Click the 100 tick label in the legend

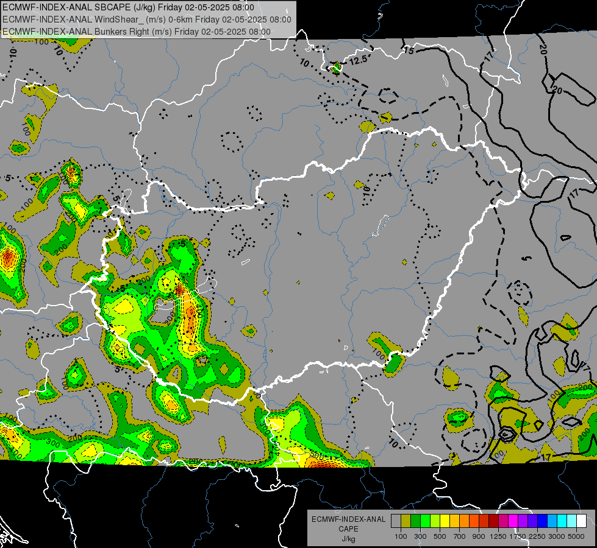pyautogui.click(x=401, y=536)
